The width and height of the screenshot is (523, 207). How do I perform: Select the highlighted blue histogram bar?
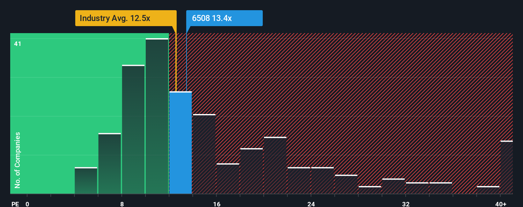(x=180, y=143)
